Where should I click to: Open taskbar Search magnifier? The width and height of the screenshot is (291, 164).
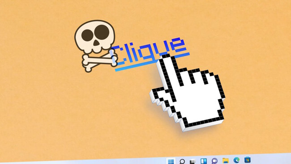pyautogui.click(x=182, y=161)
